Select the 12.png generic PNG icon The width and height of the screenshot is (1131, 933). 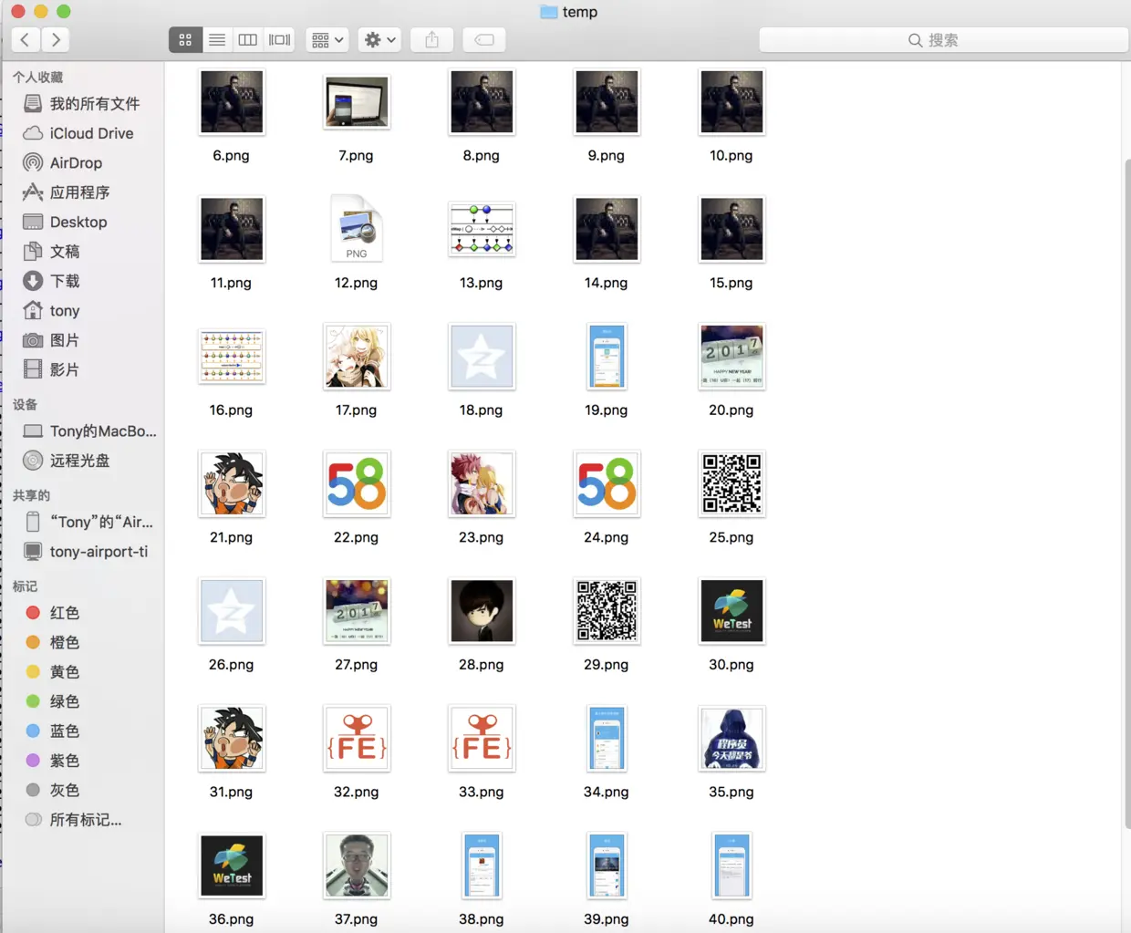point(357,229)
